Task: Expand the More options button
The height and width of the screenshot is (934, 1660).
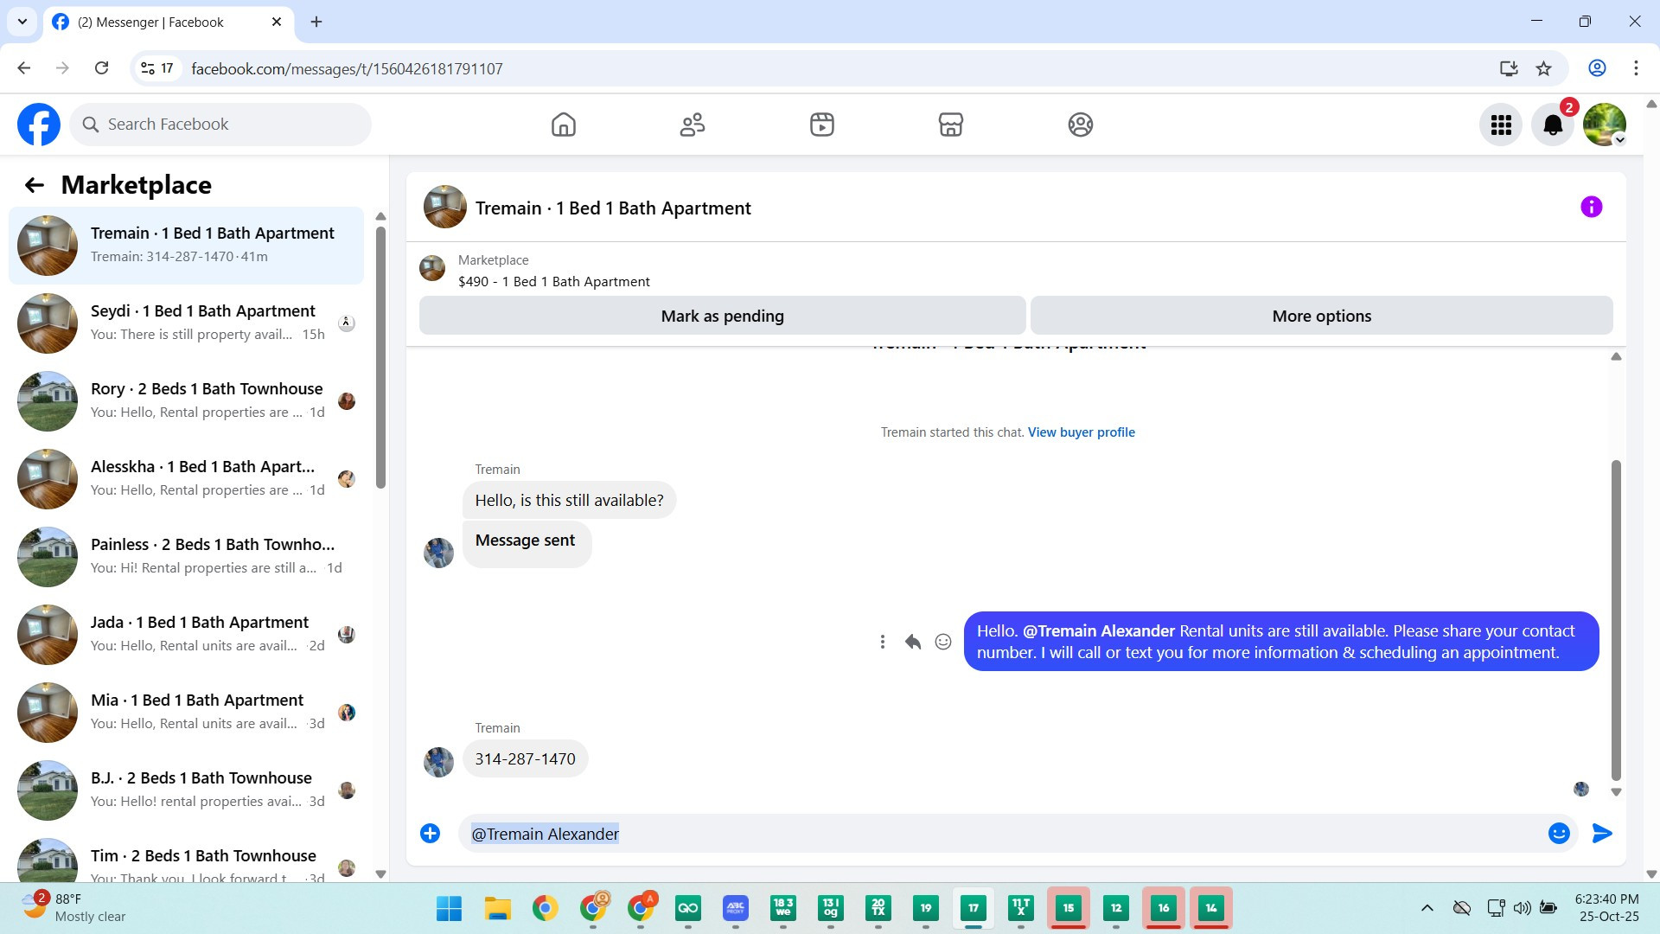Action: pos(1321,316)
